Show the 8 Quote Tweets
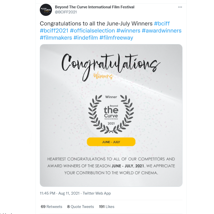The image size is (214, 214). 80,207
